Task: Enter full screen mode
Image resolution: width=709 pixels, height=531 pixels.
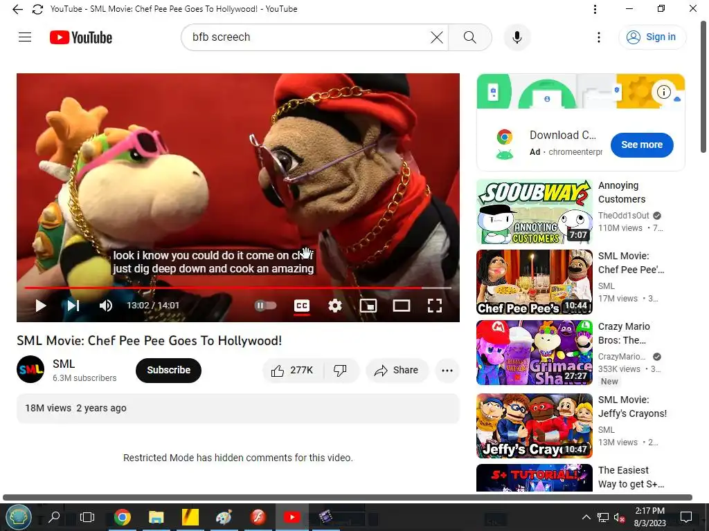Action: pyautogui.click(x=435, y=306)
